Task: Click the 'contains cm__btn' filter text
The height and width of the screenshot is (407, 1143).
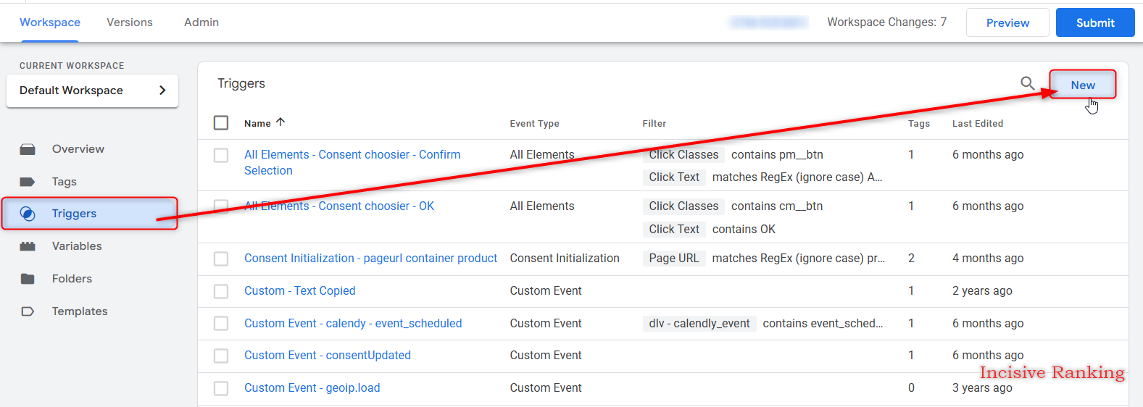Action: (777, 206)
